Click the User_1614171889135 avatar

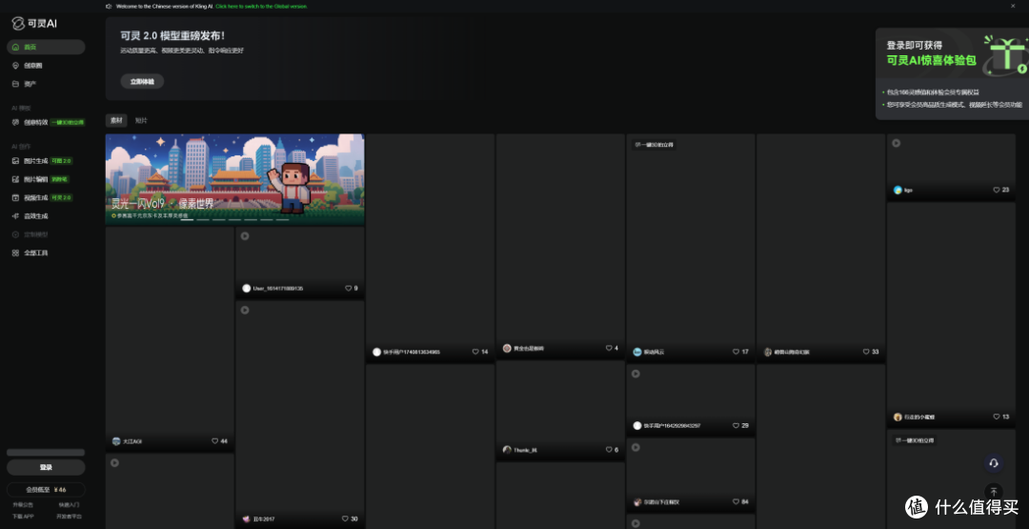tap(247, 288)
